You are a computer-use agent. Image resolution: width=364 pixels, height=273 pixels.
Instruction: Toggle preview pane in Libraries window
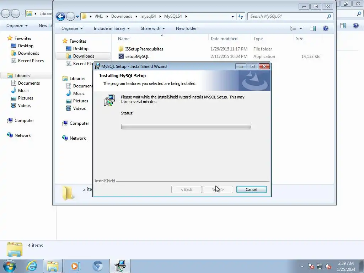coord(343,26)
